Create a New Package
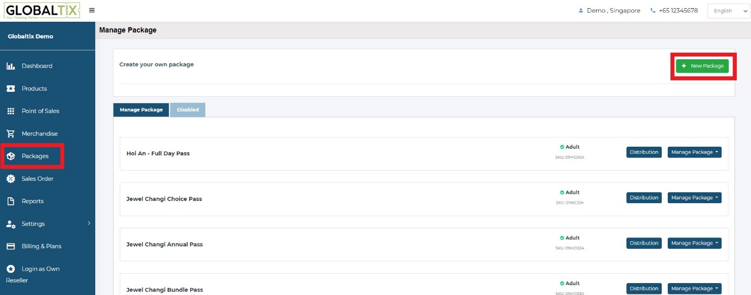The height and width of the screenshot is (295, 751). 702,66
